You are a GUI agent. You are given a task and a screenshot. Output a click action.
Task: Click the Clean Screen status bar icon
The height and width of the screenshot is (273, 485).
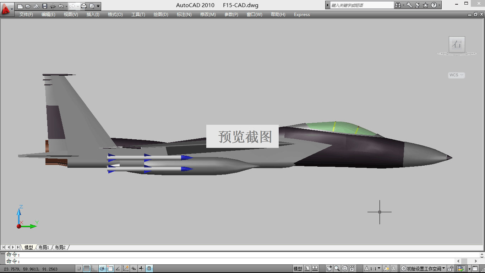(x=475, y=269)
